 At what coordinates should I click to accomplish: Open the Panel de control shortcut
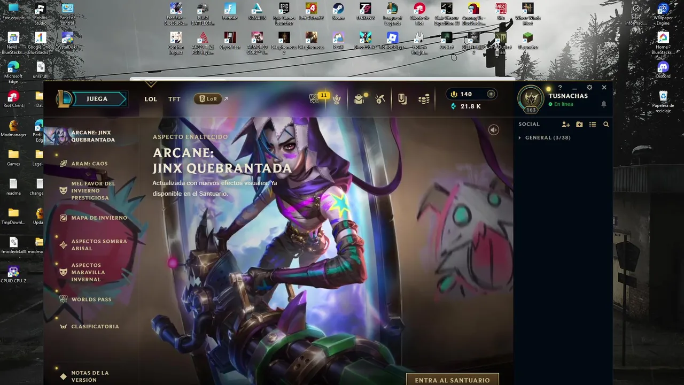(x=67, y=14)
